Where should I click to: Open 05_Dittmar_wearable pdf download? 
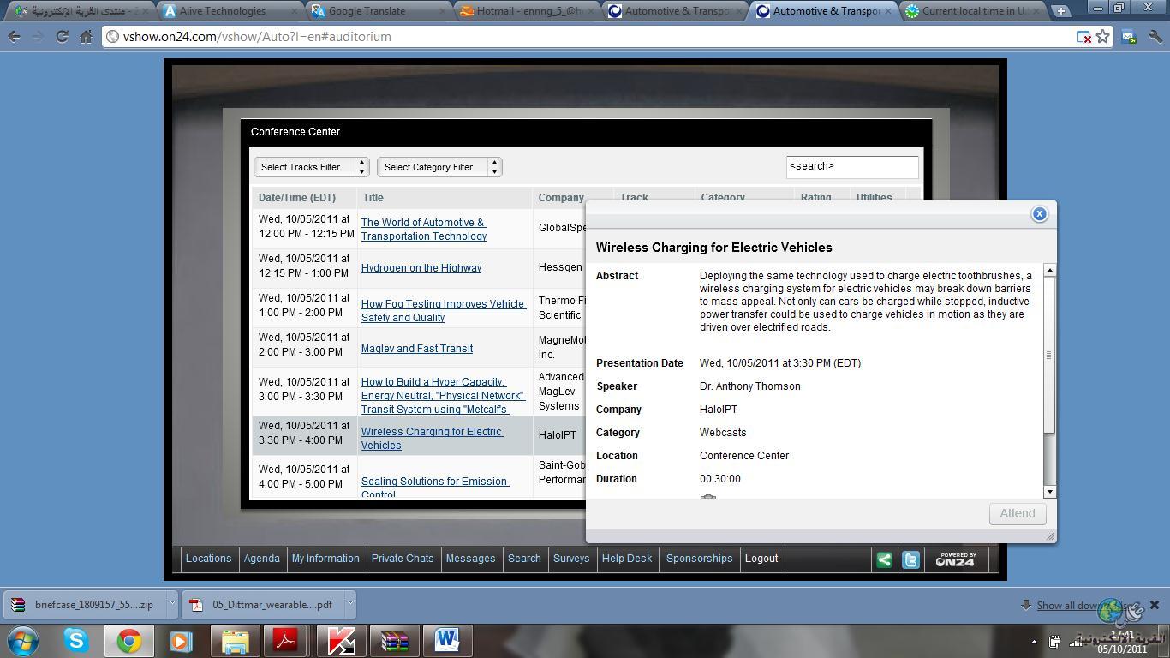pyautogui.click(x=262, y=604)
